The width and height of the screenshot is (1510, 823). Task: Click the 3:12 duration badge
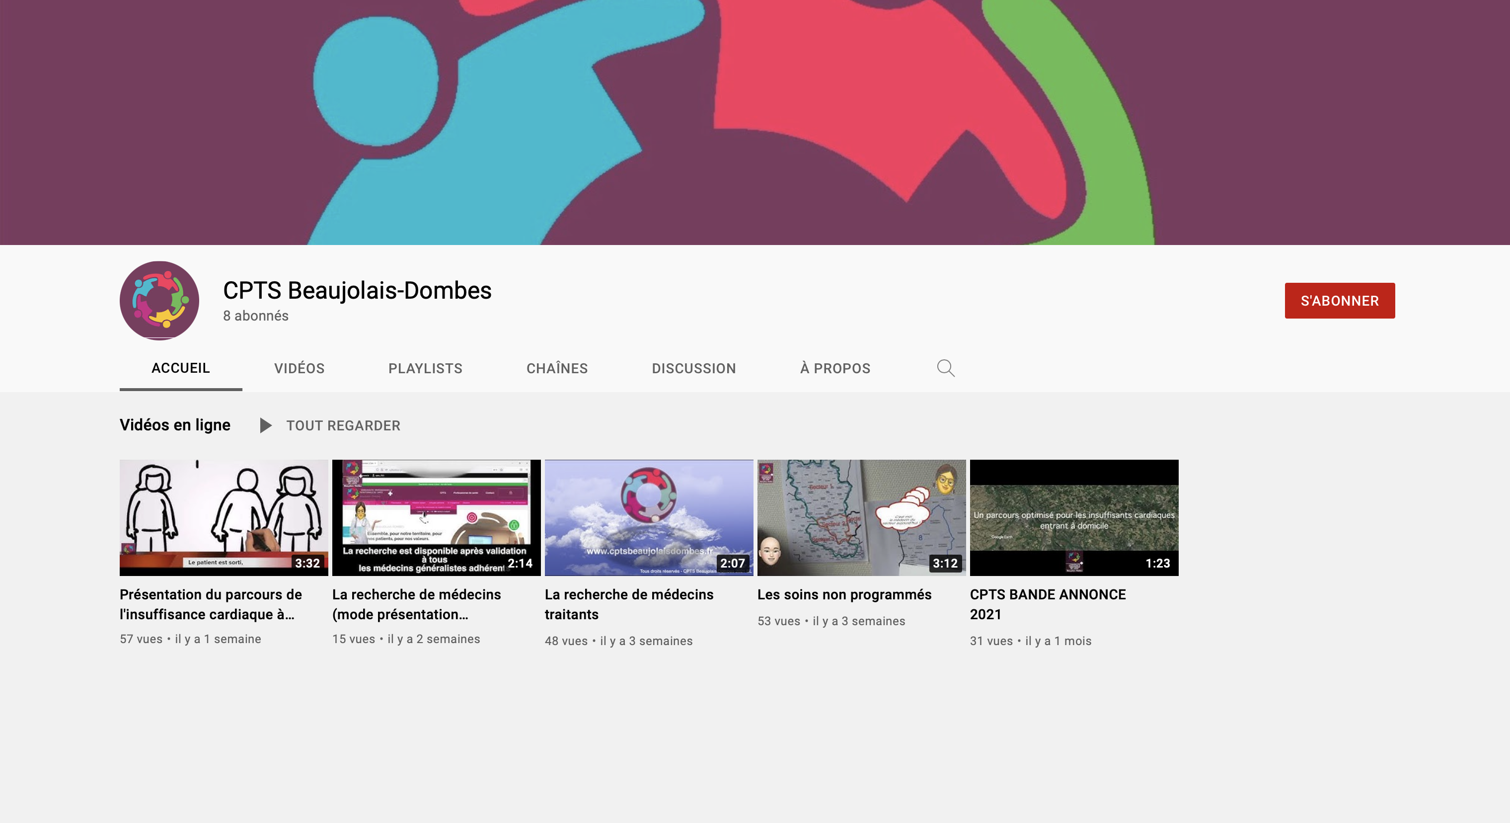point(945,563)
